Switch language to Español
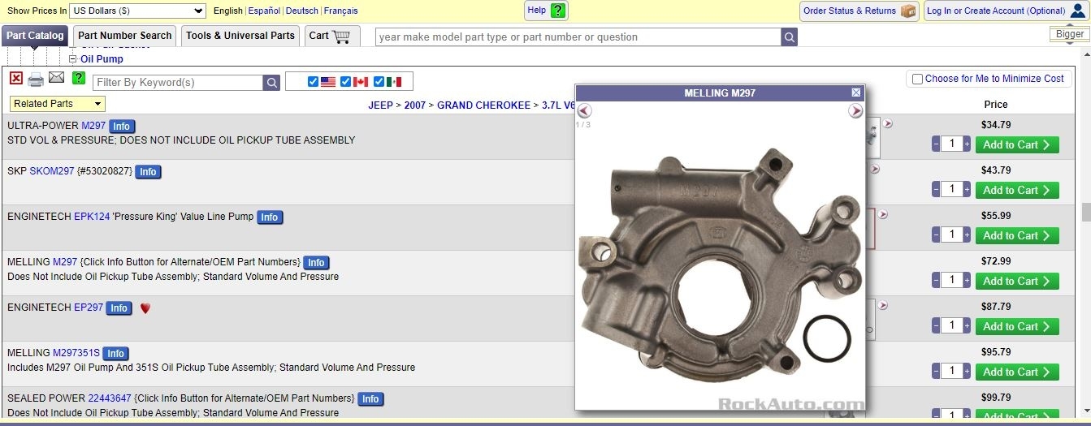 tap(264, 11)
